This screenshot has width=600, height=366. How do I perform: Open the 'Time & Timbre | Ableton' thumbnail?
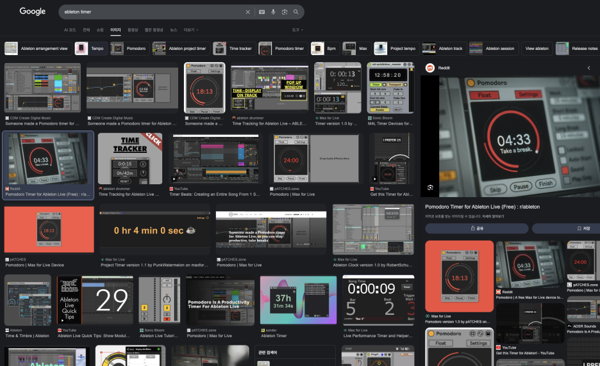(28, 300)
